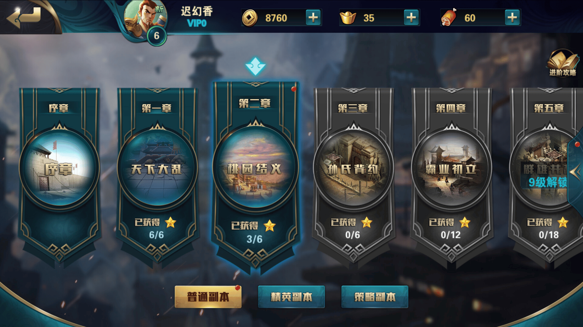
Task: Switch to 精英副本 tab
Action: pyautogui.click(x=291, y=297)
